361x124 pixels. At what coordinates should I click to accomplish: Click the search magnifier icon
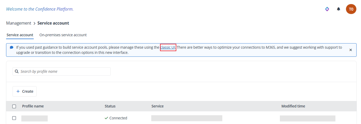click(x=17, y=72)
